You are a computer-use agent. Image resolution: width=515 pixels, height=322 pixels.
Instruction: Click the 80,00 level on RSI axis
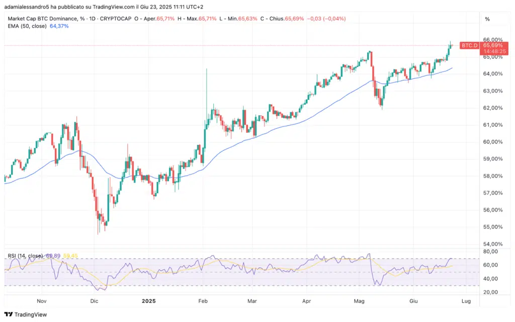coord(490,252)
